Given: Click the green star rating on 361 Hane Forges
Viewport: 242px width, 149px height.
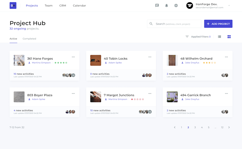Looking at the screenshot, I should 61,63.
